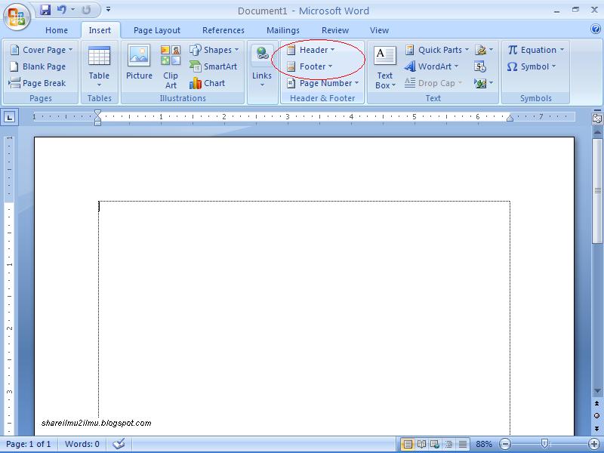Image resolution: width=604 pixels, height=453 pixels.
Task: Click the scroll down arrow
Action: tap(597, 391)
